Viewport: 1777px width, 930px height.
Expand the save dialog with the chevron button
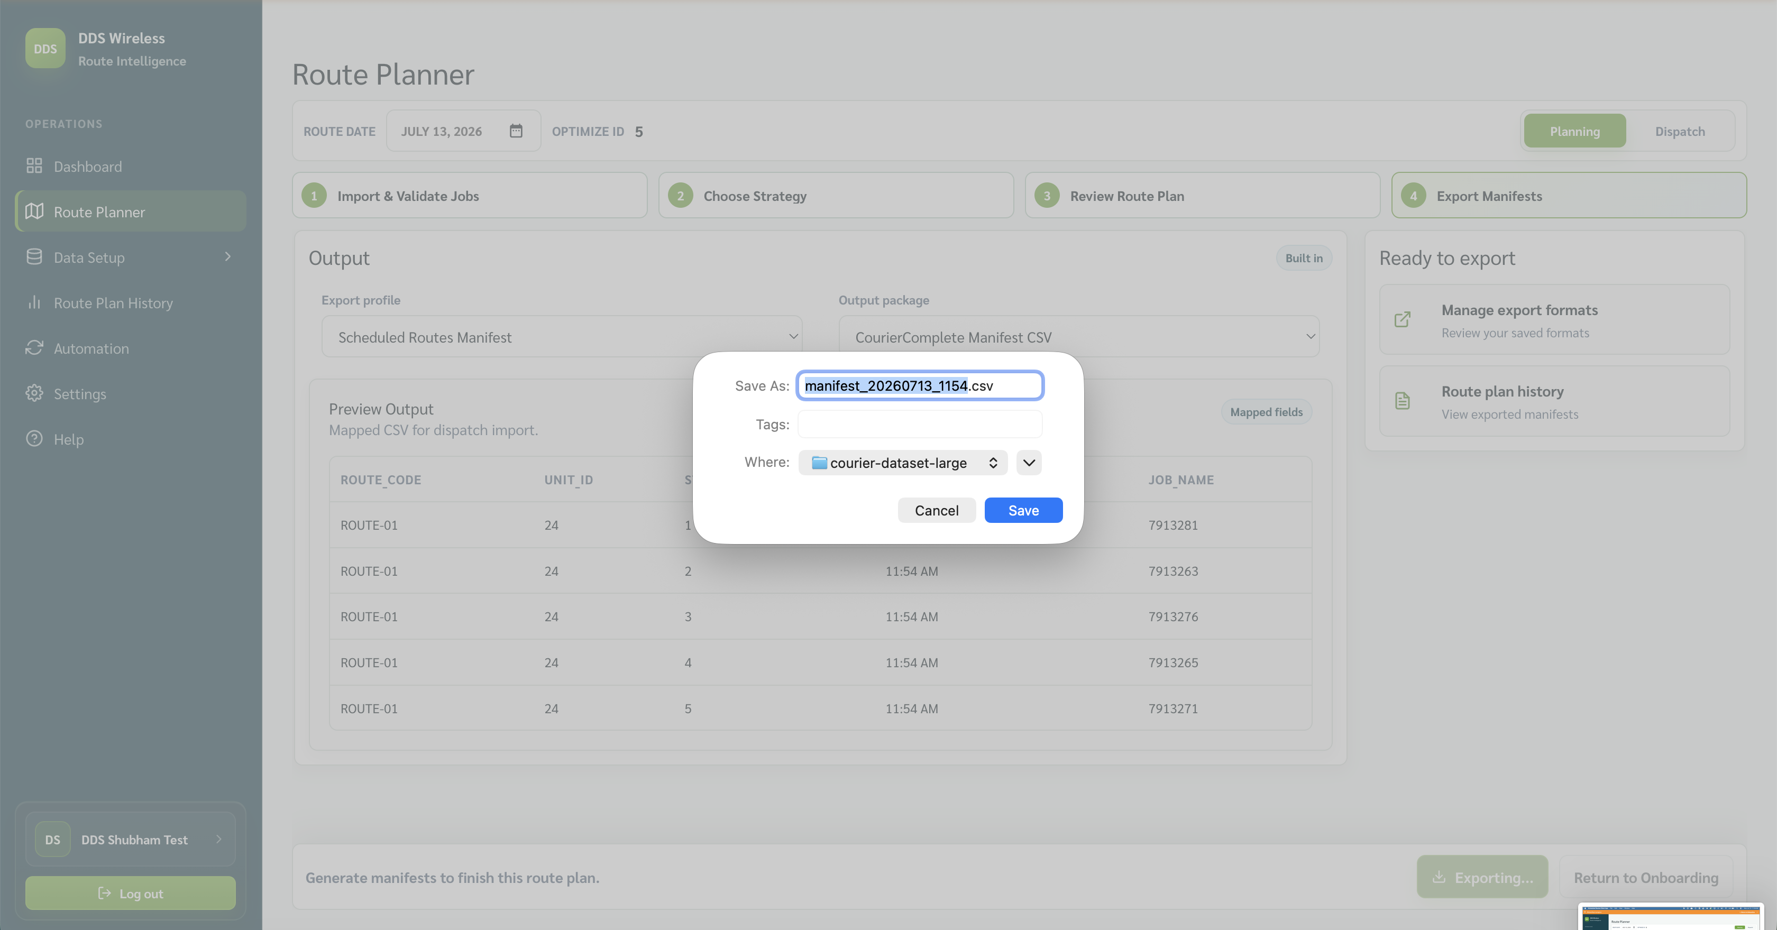[x=1029, y=463]
